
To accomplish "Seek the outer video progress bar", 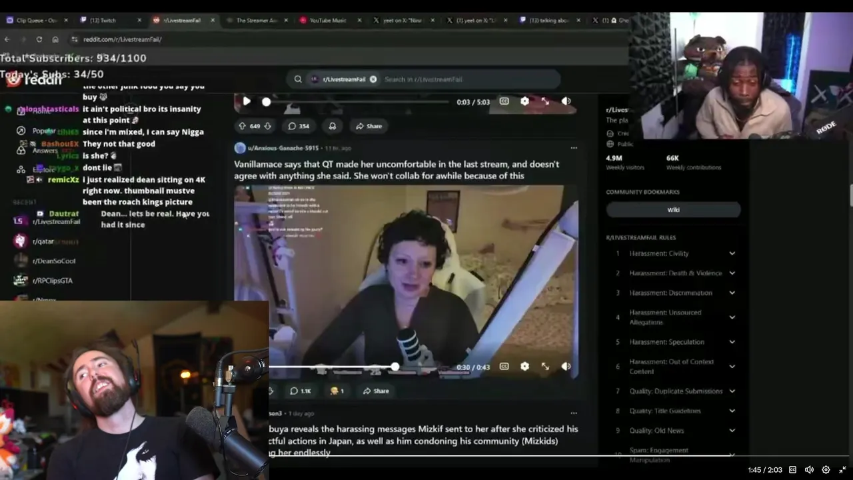I will click(426, 456).
